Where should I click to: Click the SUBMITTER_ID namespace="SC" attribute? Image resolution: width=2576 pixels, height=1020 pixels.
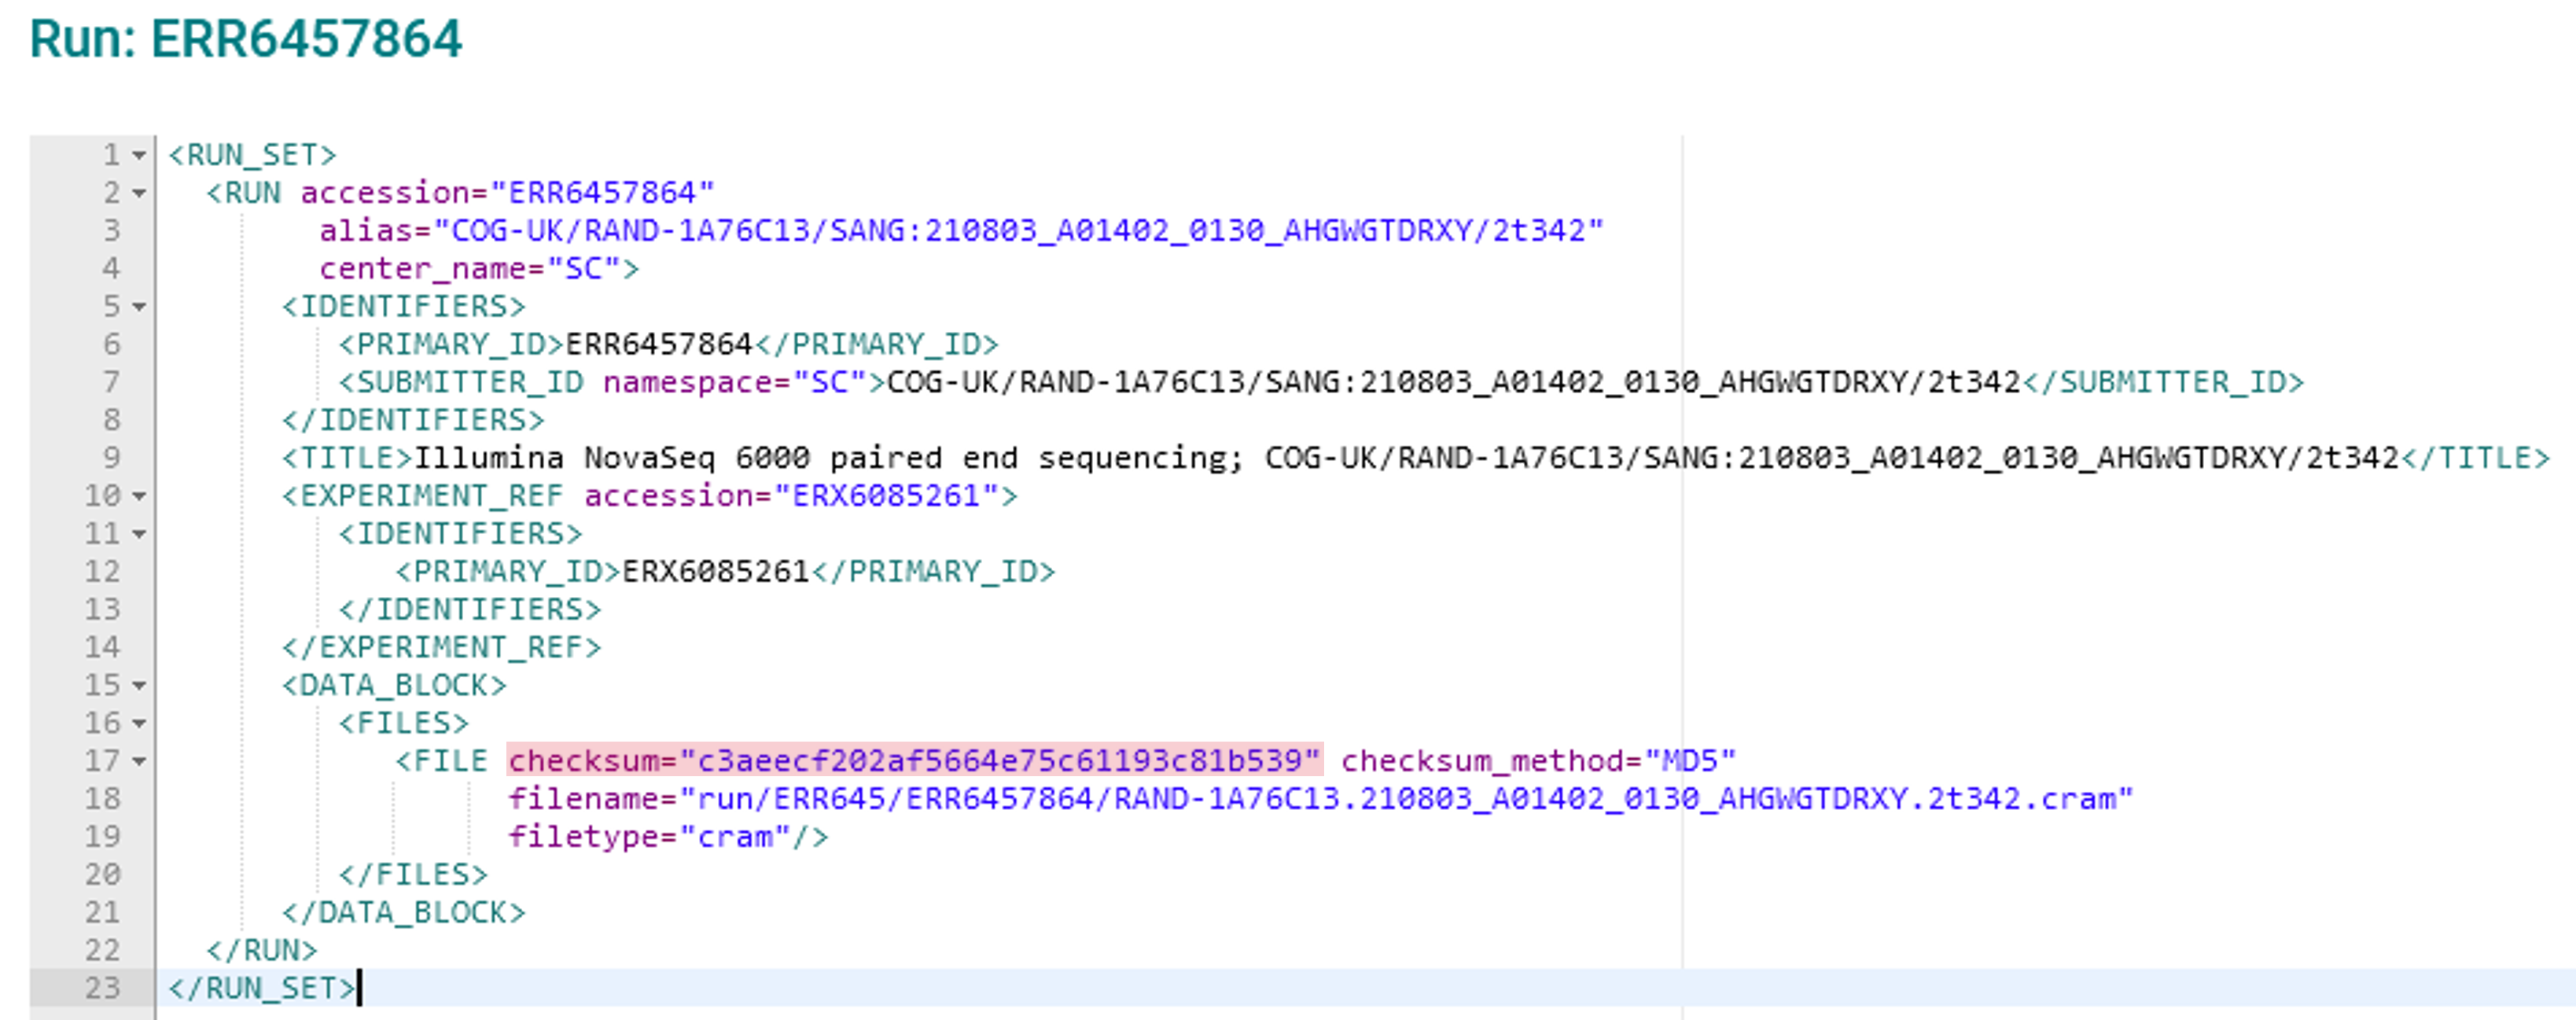(x=735, y=382)
